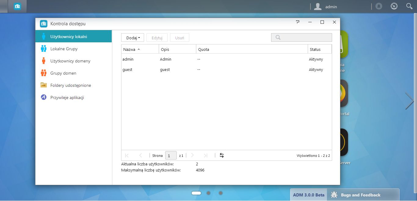The height and width of the screenshot is (201, 417).
Task: Open Foldery udostępnione section
Action: pyautogui.click(x=74, y=85)
